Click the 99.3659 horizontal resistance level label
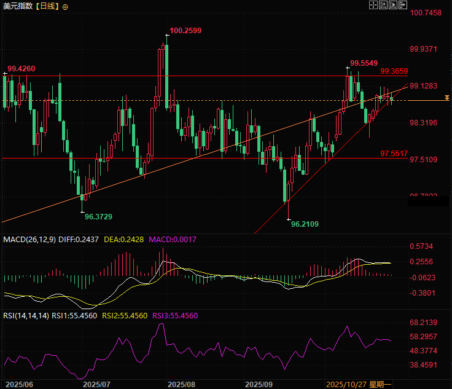The width and height of the screenshot is (452, 389). click(394, 71)
